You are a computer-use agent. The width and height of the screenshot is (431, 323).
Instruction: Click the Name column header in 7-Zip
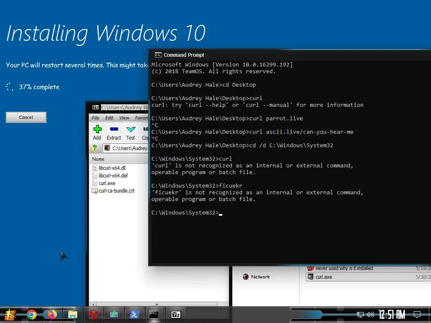click(119, 159)
